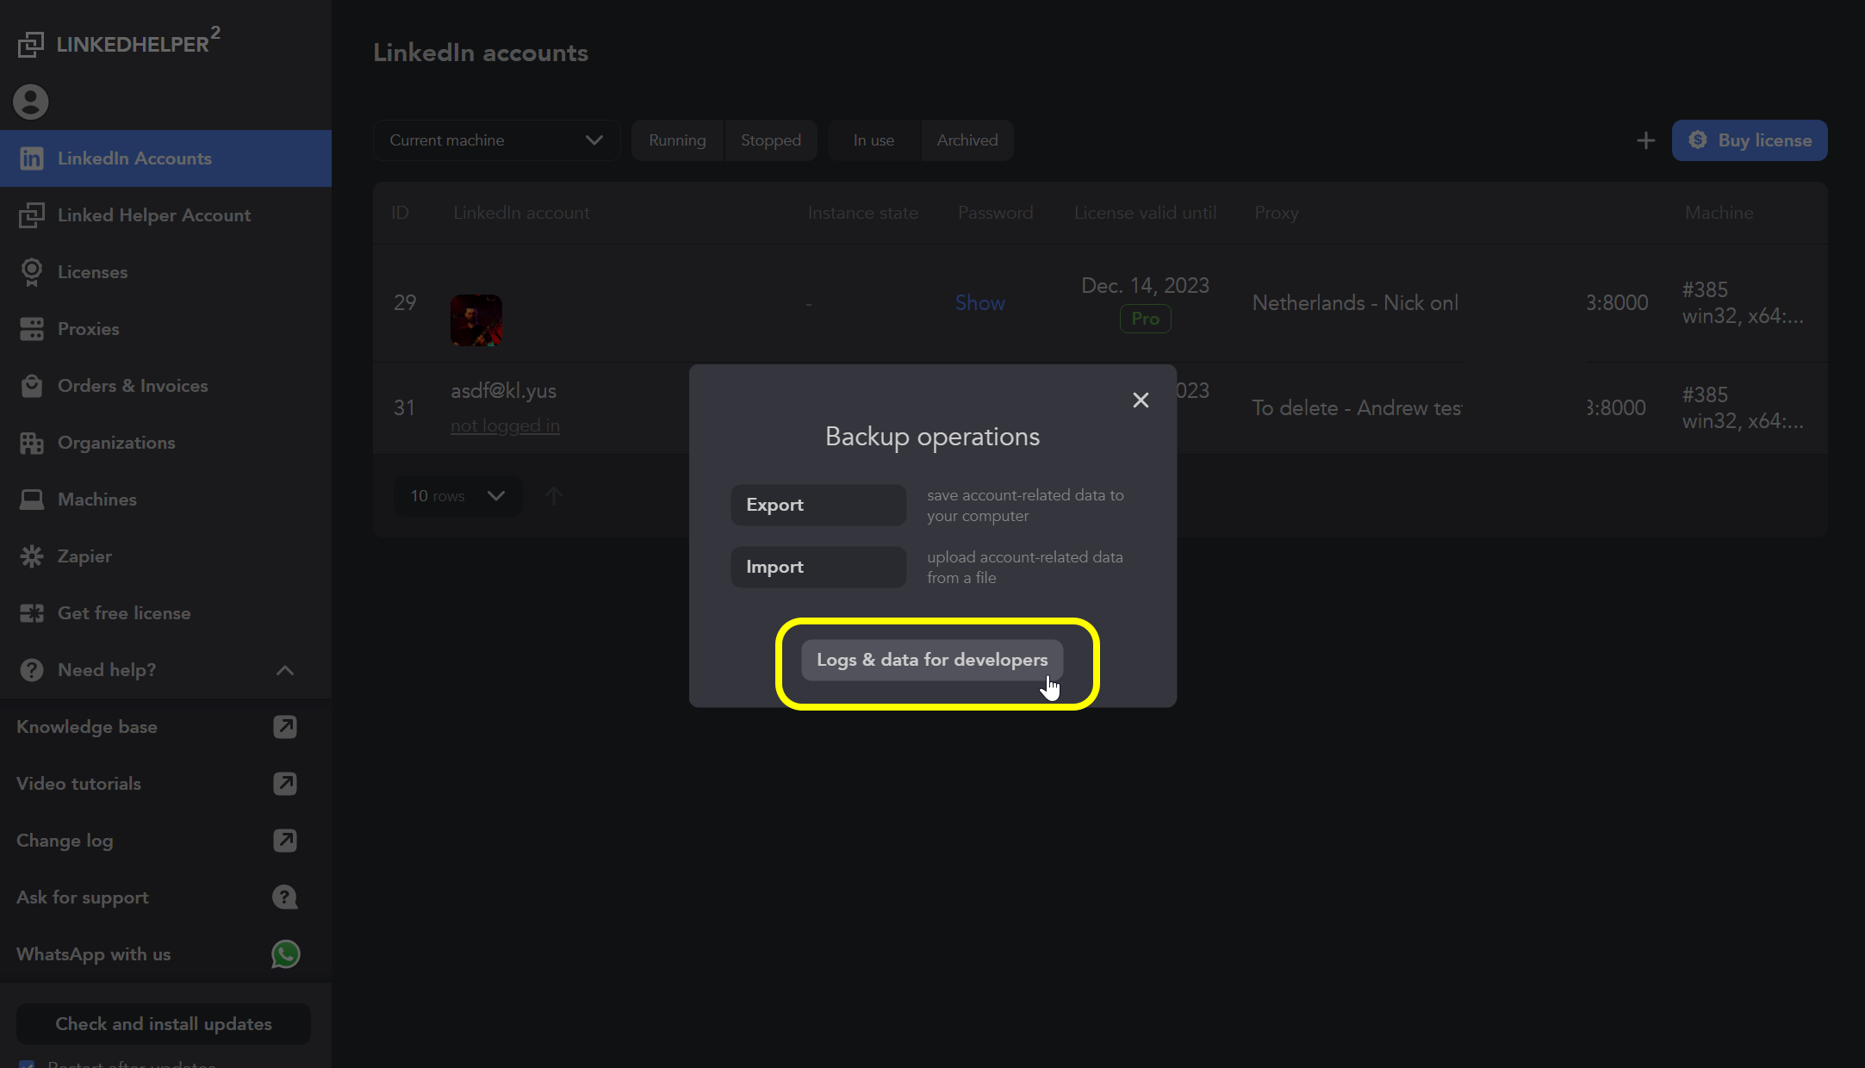Click the Orders & Invoices bag icon
Image resolution: width=1865 pixels, height=1068 pixels.
click(32, 386)
